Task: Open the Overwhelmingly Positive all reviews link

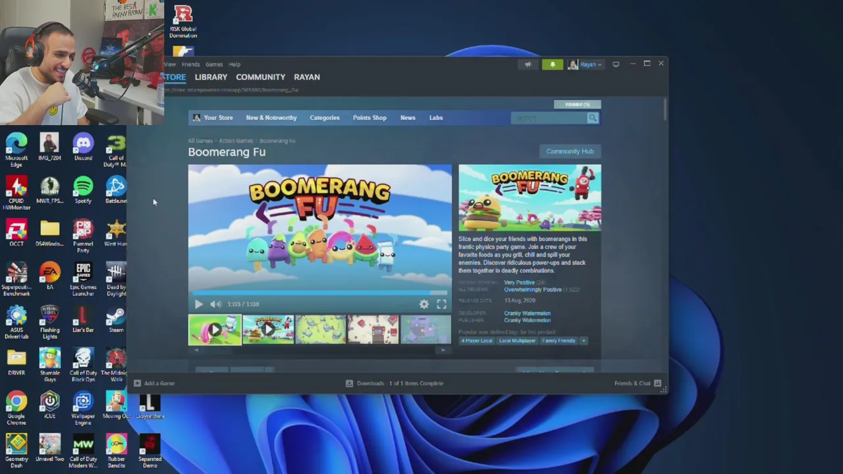Action: [533, 290]
